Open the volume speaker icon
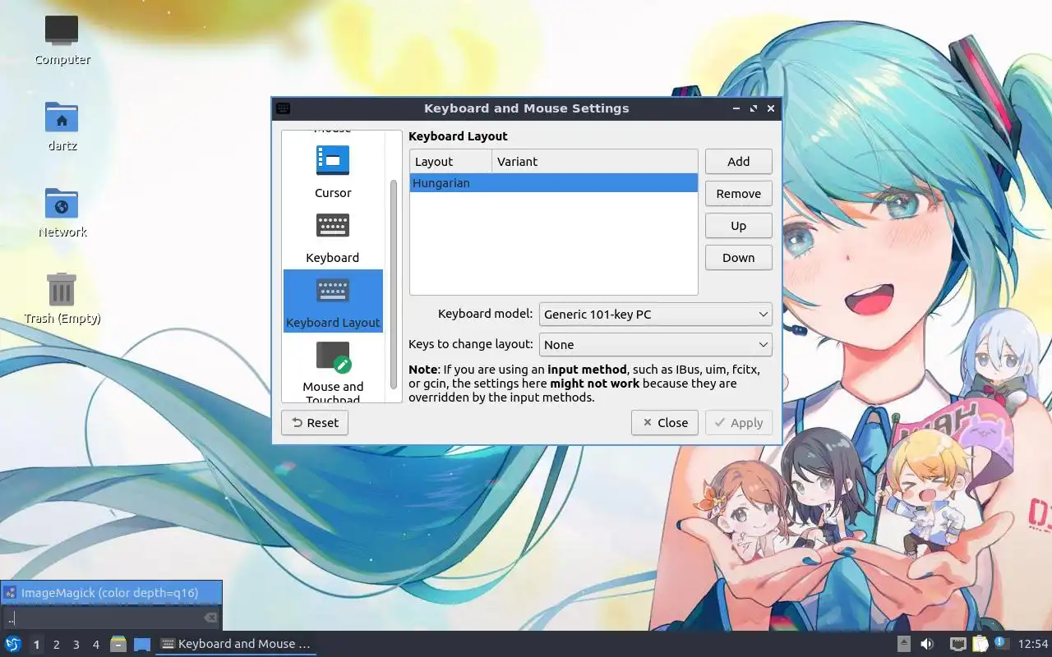The image size is (1052, 657). [927, 644]
